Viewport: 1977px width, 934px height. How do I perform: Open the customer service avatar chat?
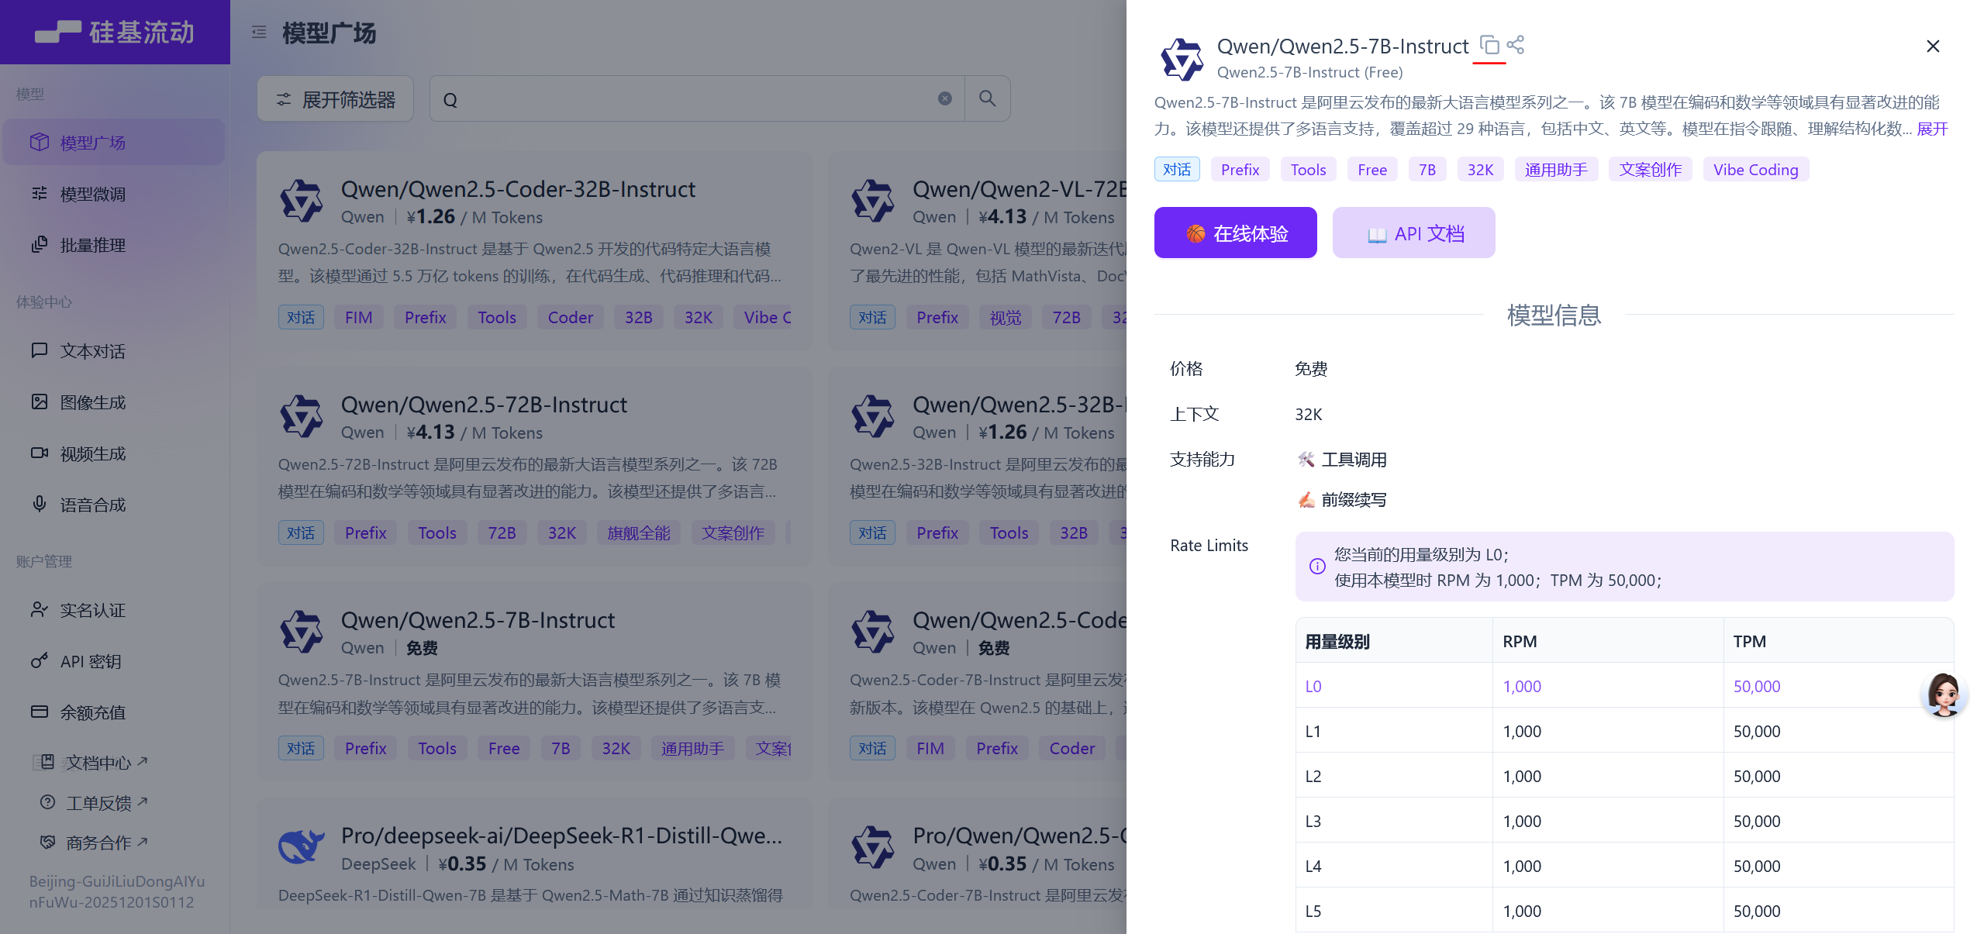1944,694
